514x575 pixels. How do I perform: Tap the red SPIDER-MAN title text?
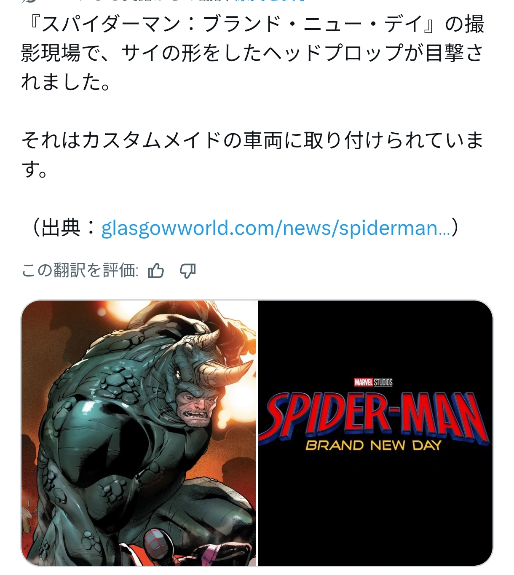[x=374, y=416]
